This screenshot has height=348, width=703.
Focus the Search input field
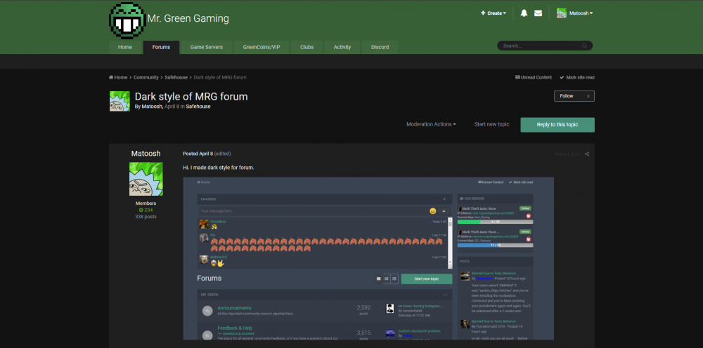click(x=538, y=46)
